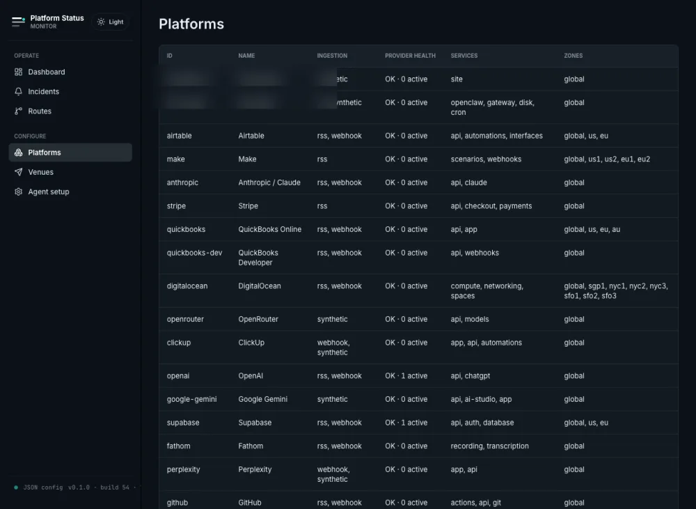Click the PROVIDER HEALTH column header
This screenshot has height=509, width=696.
click(x=410, y=56)
